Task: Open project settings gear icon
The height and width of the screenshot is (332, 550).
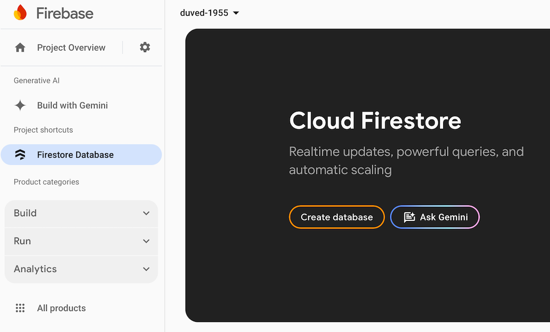Action: 145,47
